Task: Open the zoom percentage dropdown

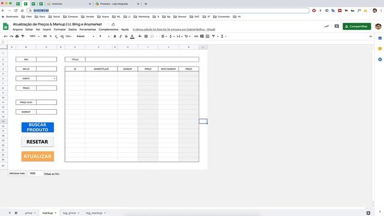Action: tap(34, 36)
